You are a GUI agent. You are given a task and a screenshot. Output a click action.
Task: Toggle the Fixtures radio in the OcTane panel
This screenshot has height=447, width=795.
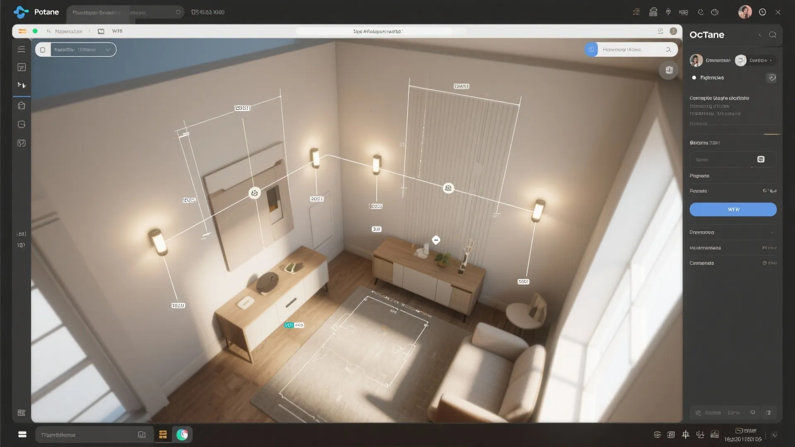(694, 77)
